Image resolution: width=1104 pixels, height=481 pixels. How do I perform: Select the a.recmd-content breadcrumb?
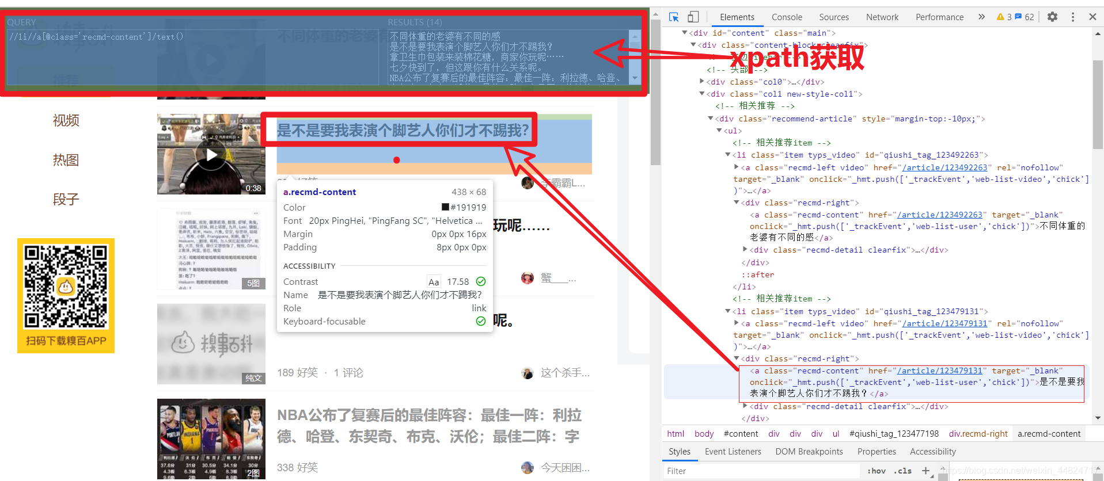point(1049,434)
